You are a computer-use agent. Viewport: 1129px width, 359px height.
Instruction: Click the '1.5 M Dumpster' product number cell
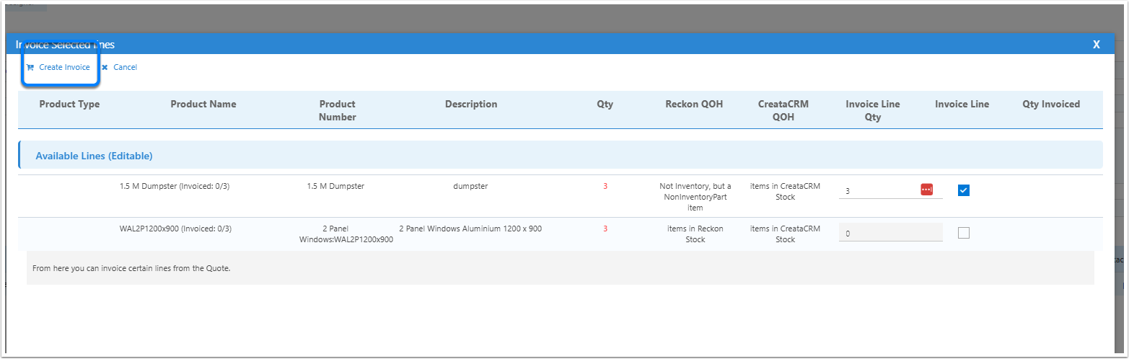pos(335,186)
